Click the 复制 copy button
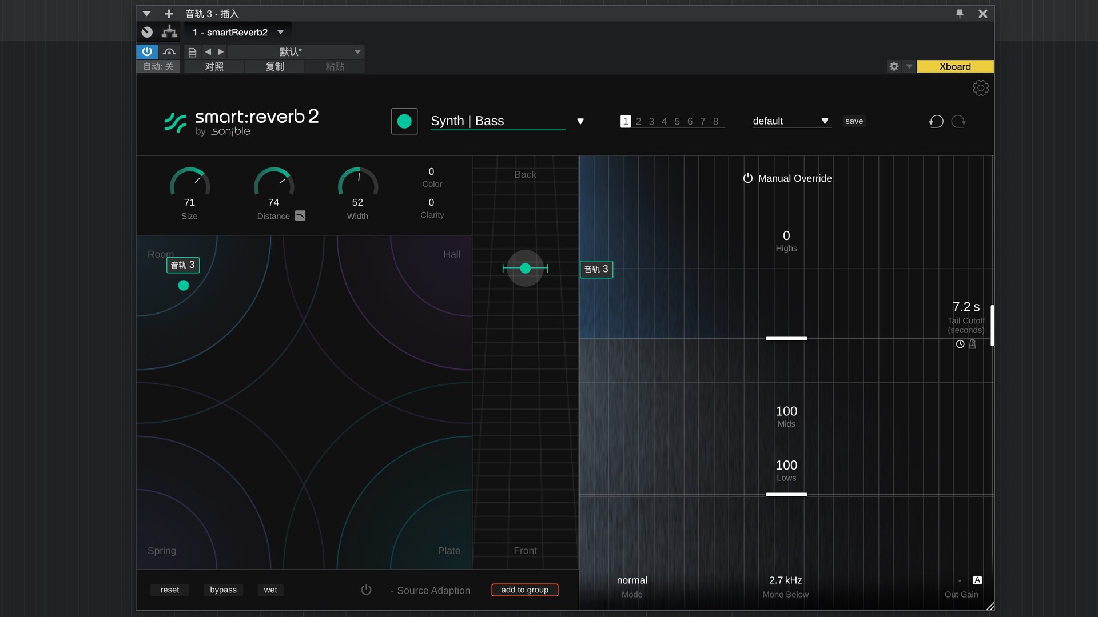This screenshot has width=1098, height=617. [x=275, y=66]
